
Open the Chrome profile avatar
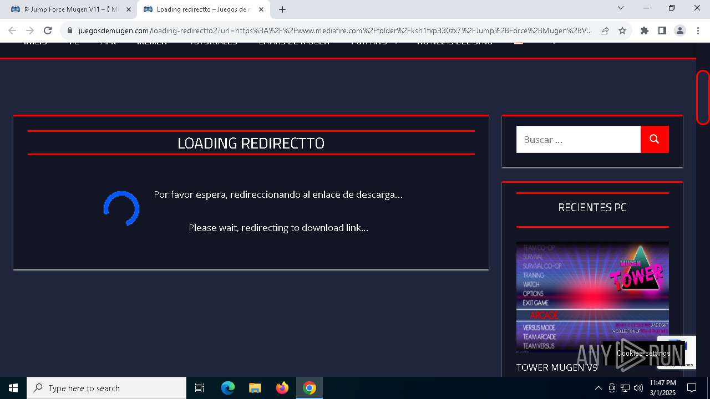(x=680, y=31)
